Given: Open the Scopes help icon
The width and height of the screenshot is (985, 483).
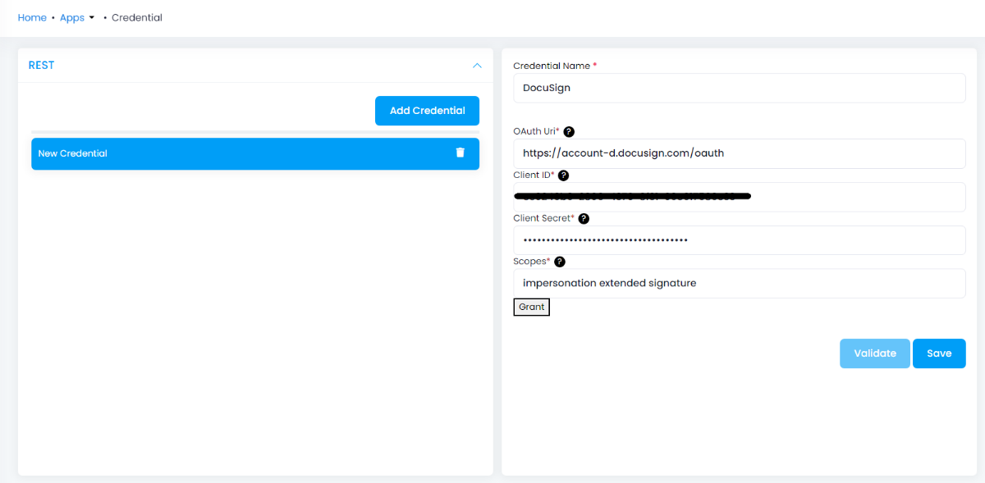Looking at the screenshot, I should tap(559, 262).
